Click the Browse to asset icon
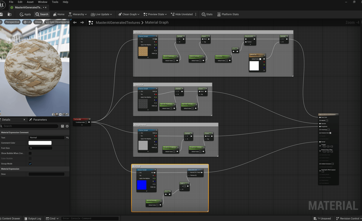This screenshot has width=362, height=221. click(10, 14)
